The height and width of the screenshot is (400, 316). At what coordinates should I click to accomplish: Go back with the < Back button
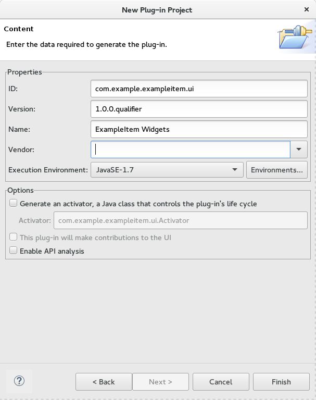coord(104,382)
